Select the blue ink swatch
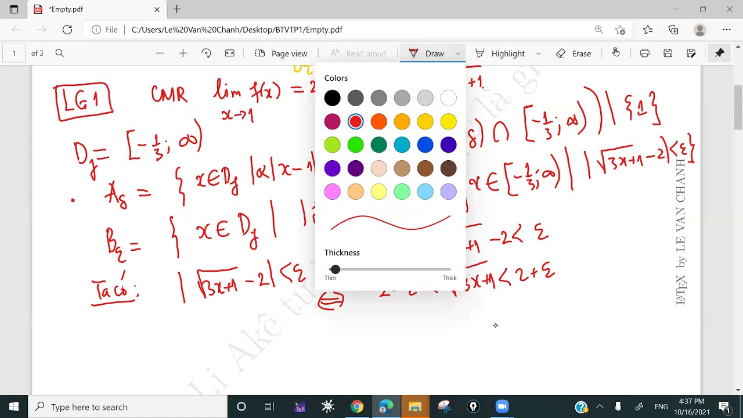This screenshot has height=418, width=743. 425,145
